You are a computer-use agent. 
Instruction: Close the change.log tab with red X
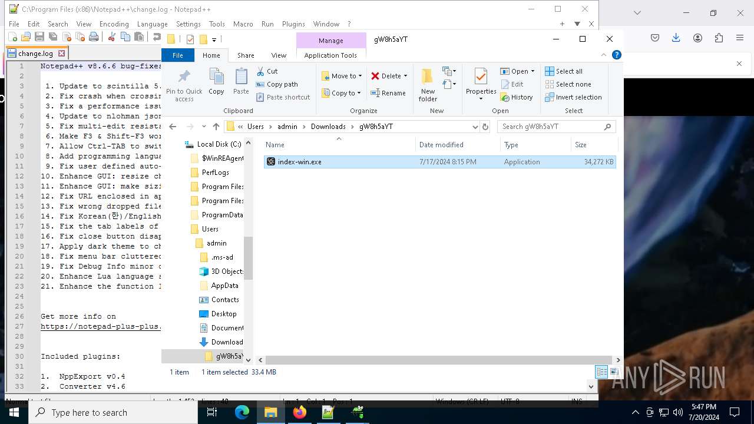coord(61,53)
